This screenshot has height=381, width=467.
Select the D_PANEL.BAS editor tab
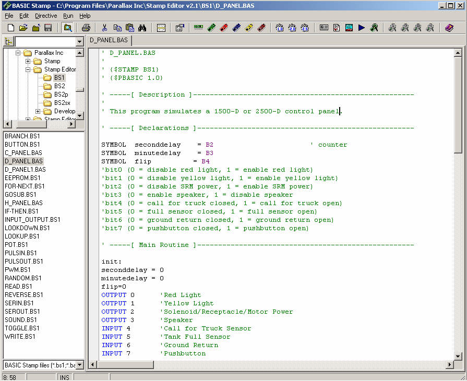click(x=110, y=40)
